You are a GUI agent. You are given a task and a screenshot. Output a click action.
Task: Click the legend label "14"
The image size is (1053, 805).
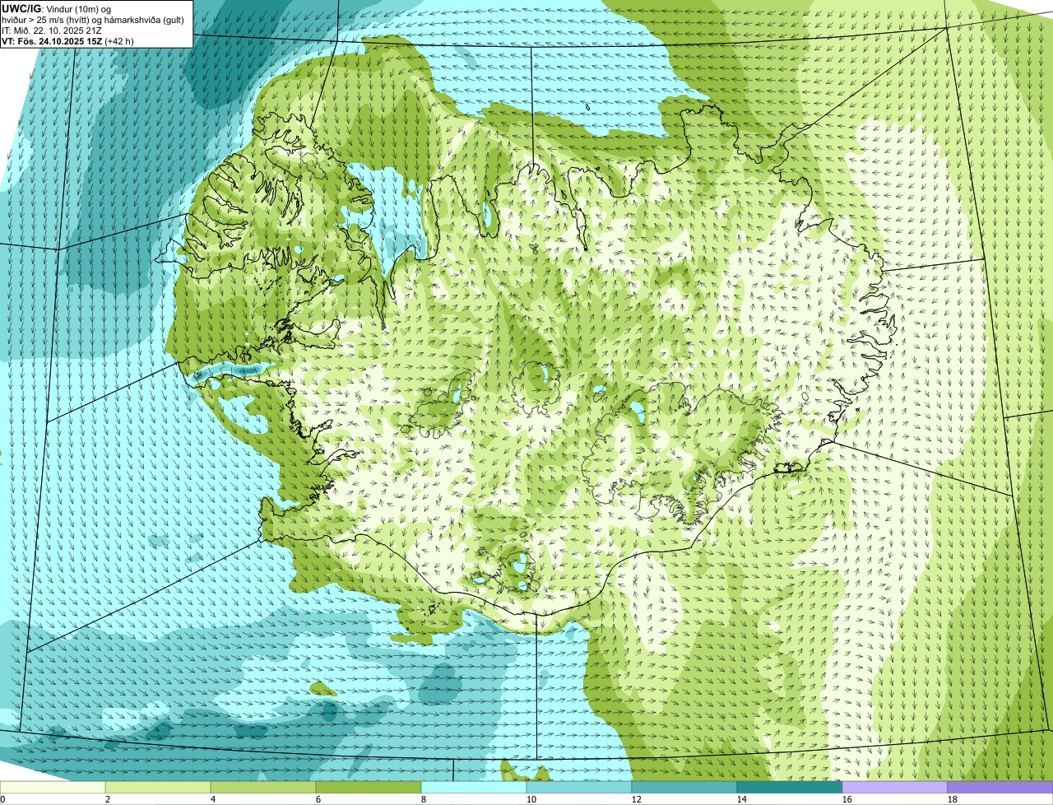pyautogui.click(x=742, y=799)
